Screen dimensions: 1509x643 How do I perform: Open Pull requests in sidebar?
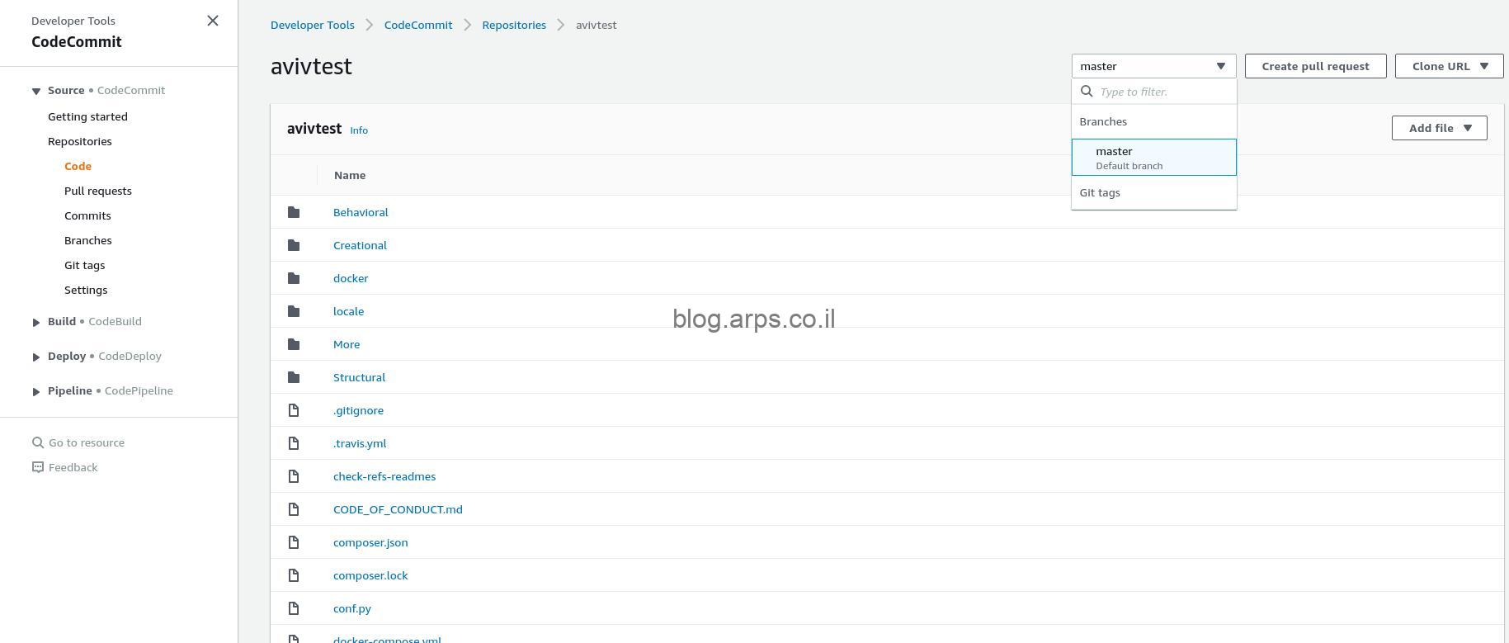(97, 191)
